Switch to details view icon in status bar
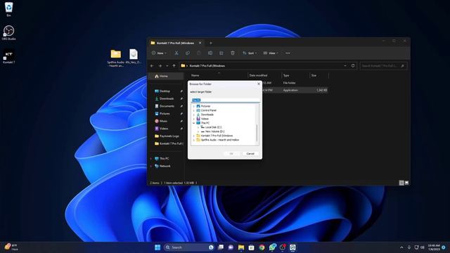The height and width of the screenshot is (253, 450). point(401,183)
